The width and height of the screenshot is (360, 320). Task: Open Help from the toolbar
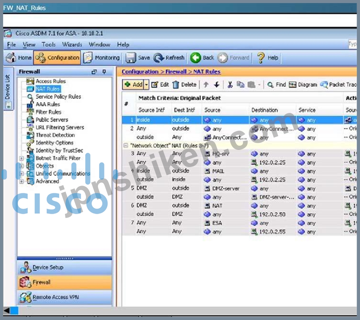[268, 58]
